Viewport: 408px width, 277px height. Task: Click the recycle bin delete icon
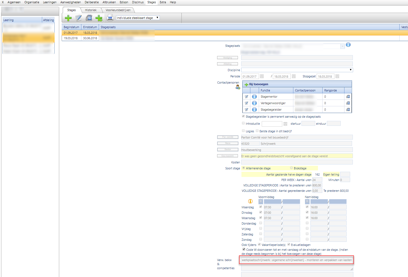pos(89,18)
